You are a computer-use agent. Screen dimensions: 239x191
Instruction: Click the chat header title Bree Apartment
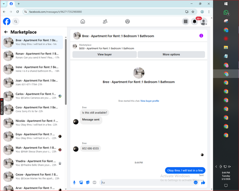tap(118, 36)
